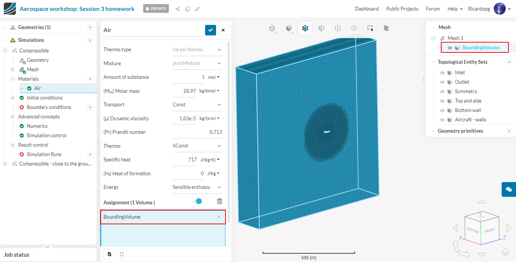This screenshot has width=516, height=262.
Task: Open the view options cube icon
Action: tap(272, 28)
